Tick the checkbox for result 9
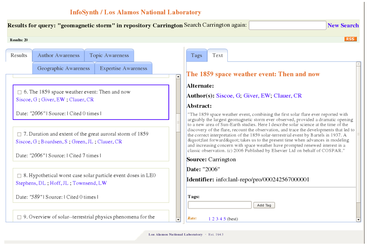This screenshot has height=247, width=367. (x=19, y=217)
